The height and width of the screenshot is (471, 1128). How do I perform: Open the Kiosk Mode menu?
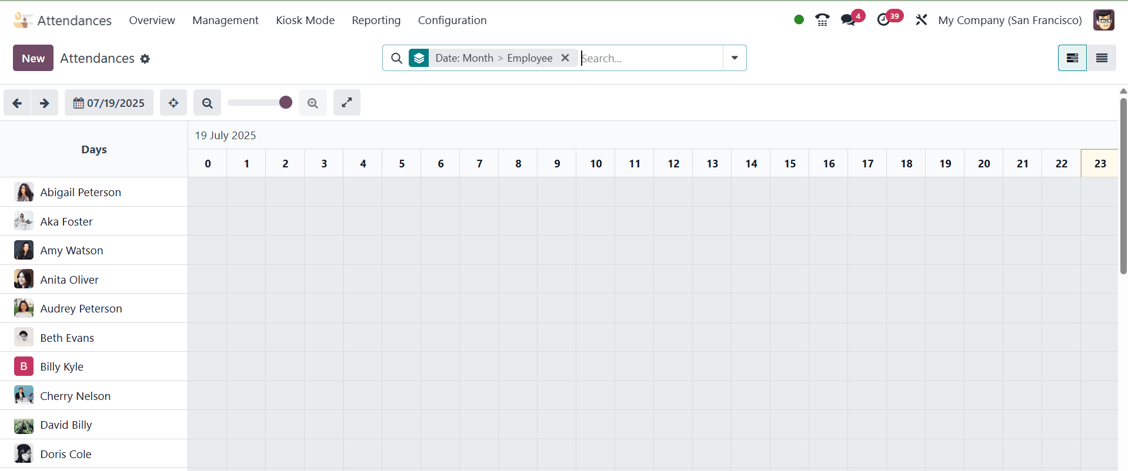(305, 20)
